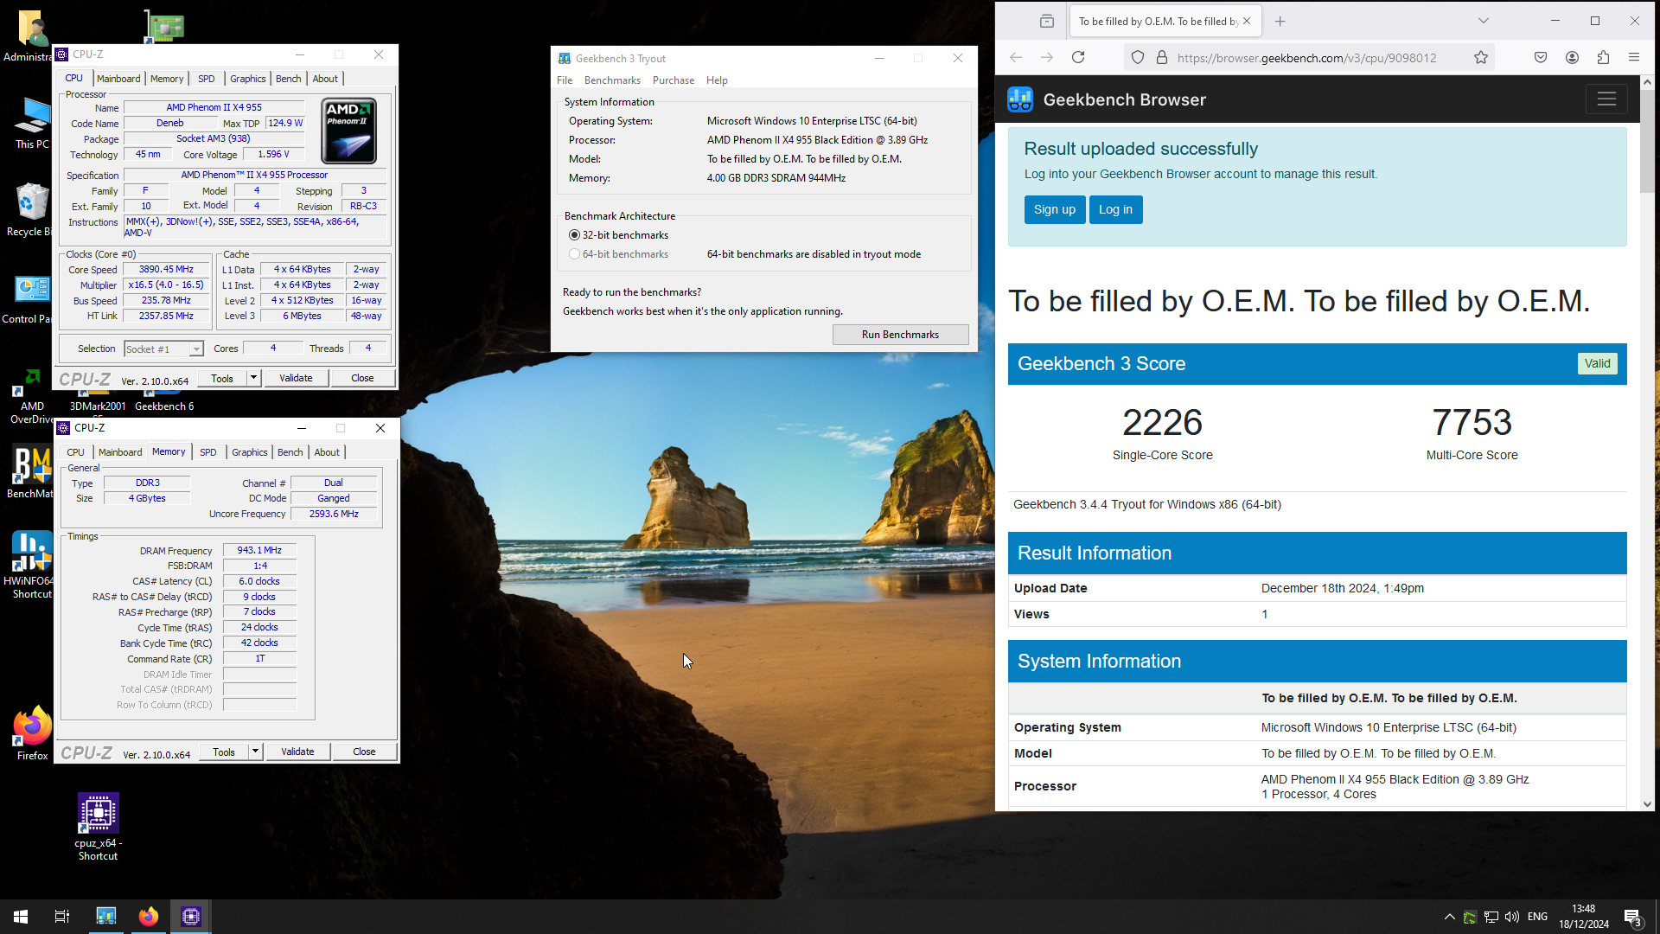Open the Geekbench File menu

click(x=565, y=80)
